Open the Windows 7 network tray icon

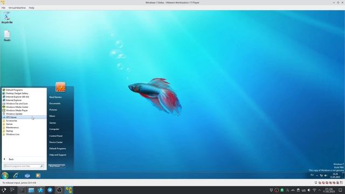pos(321,175)
